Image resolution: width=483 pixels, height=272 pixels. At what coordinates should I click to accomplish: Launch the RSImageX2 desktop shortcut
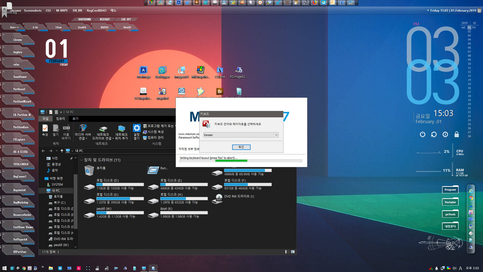238,72
